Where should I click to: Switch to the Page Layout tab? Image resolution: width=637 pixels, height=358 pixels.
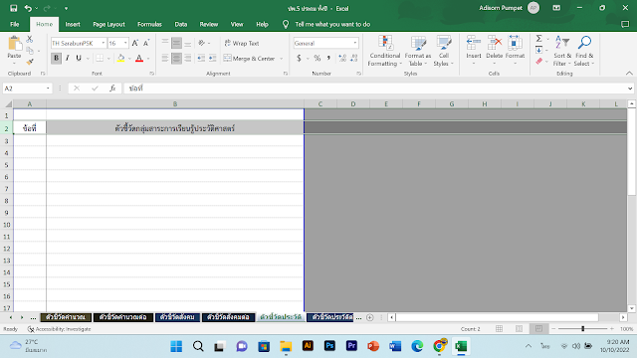point(108,24)
